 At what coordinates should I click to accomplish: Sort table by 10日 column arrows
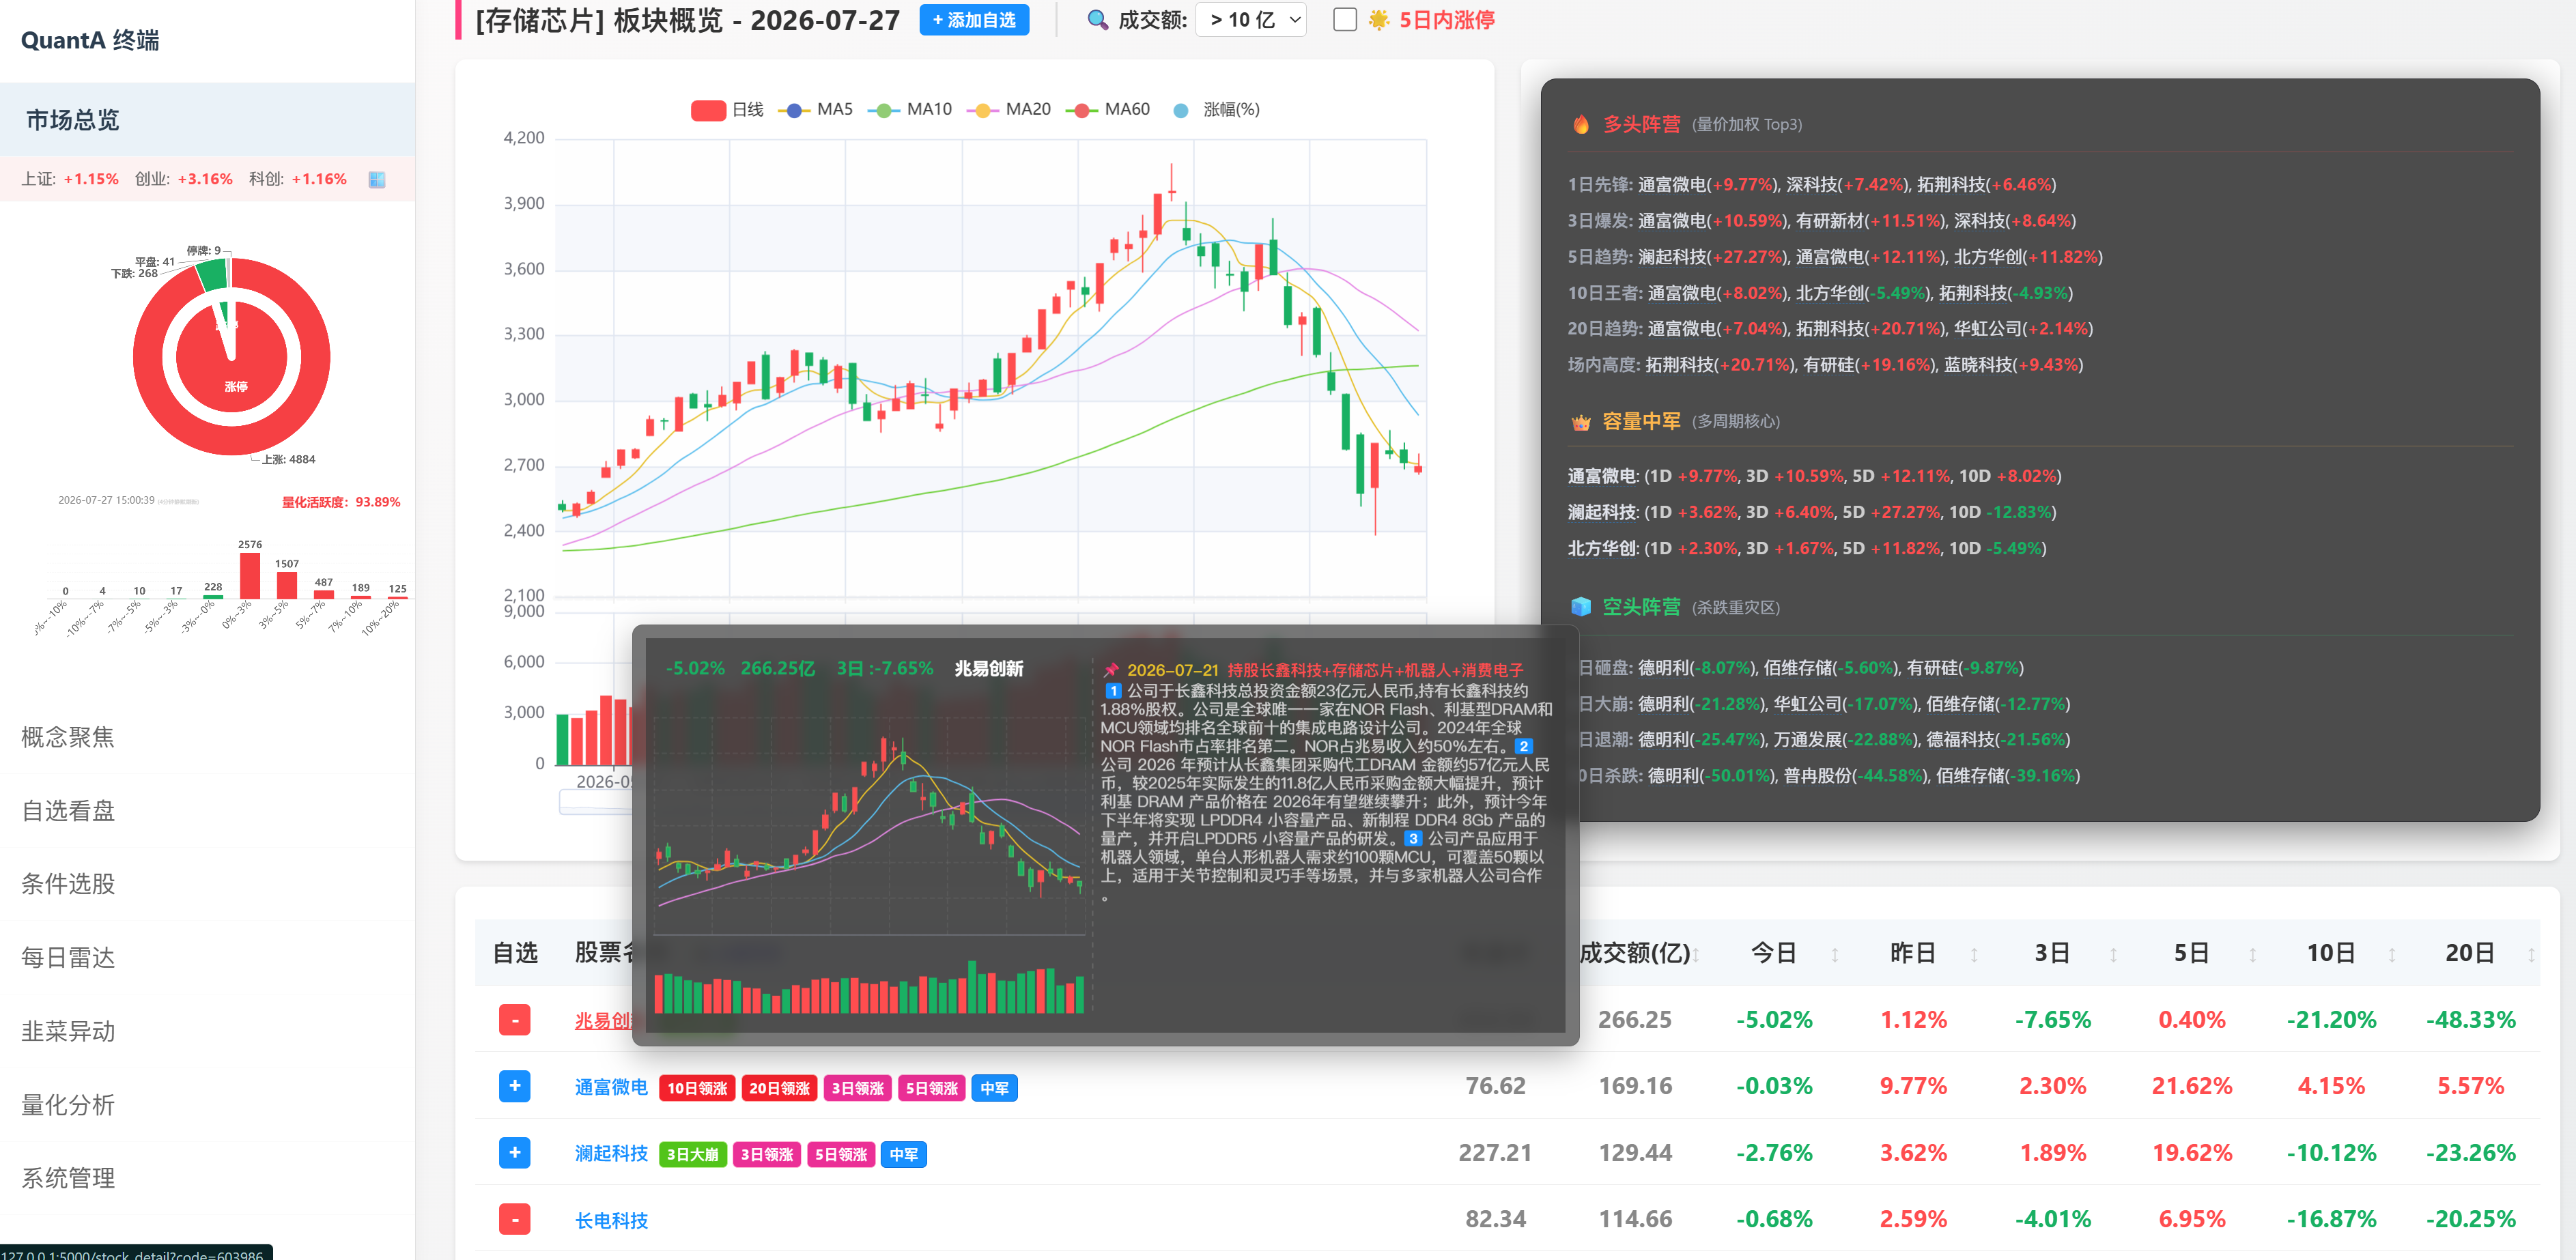coord(2392,955)
